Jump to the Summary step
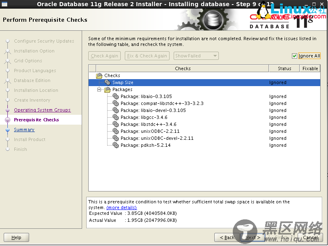The image size is (328, 246). coord(24,130)
